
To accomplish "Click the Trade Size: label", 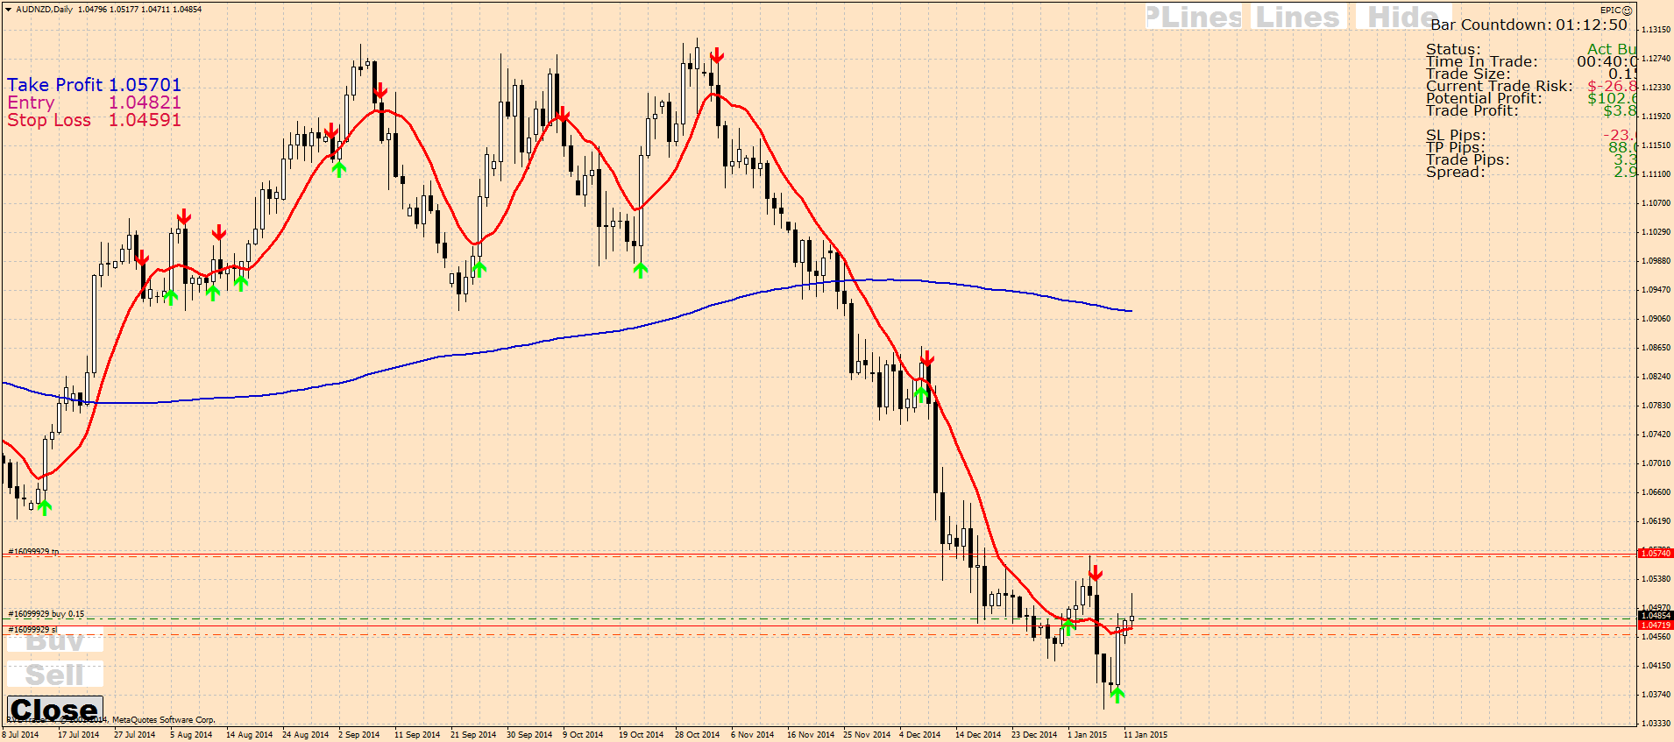I will [x=1468, y=74].
